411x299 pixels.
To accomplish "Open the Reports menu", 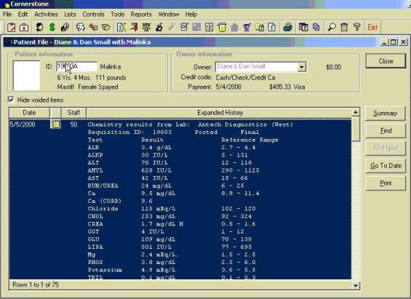I will (x=141, y=14).
